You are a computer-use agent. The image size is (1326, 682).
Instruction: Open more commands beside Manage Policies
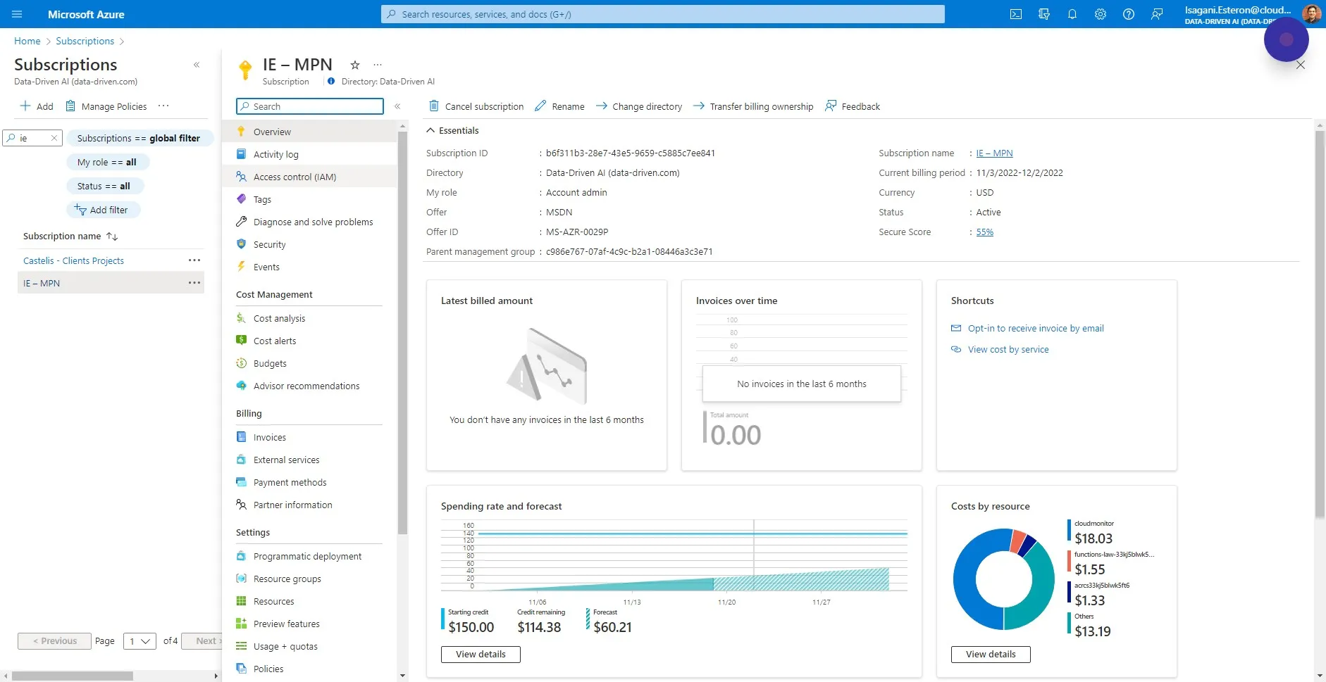[163, 106]
